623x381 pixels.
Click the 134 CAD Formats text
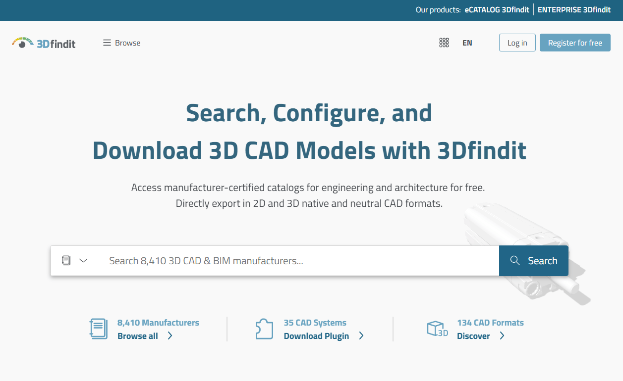point(490,323)
